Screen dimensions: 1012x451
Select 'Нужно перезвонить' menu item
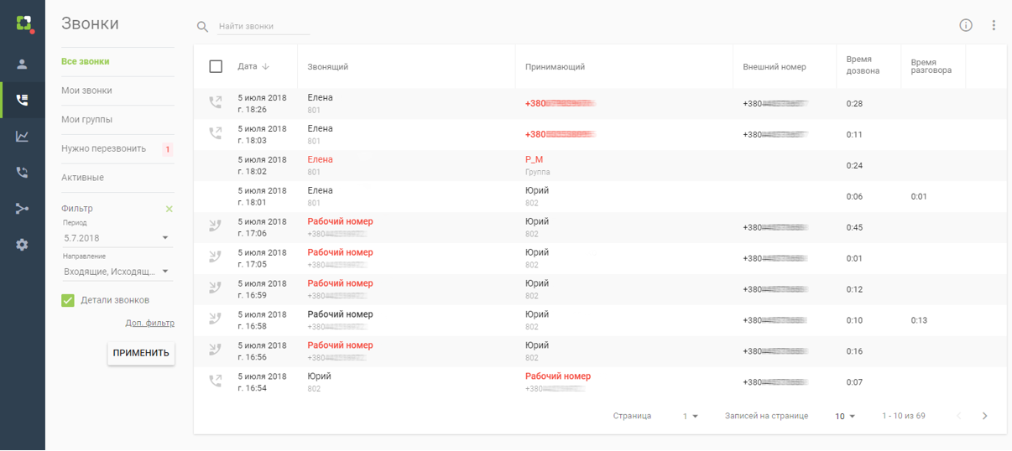coord(103,148)
